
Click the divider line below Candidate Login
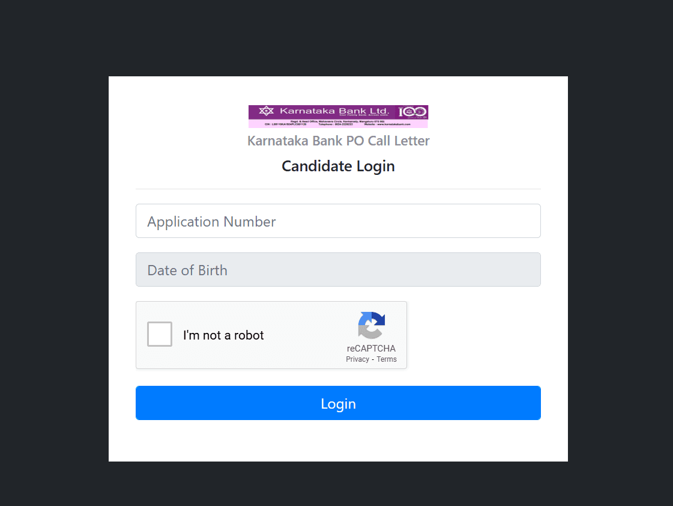pos(338,189)
